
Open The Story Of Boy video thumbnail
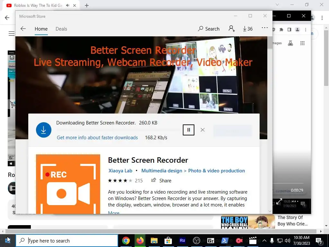[x=248, y=222]
